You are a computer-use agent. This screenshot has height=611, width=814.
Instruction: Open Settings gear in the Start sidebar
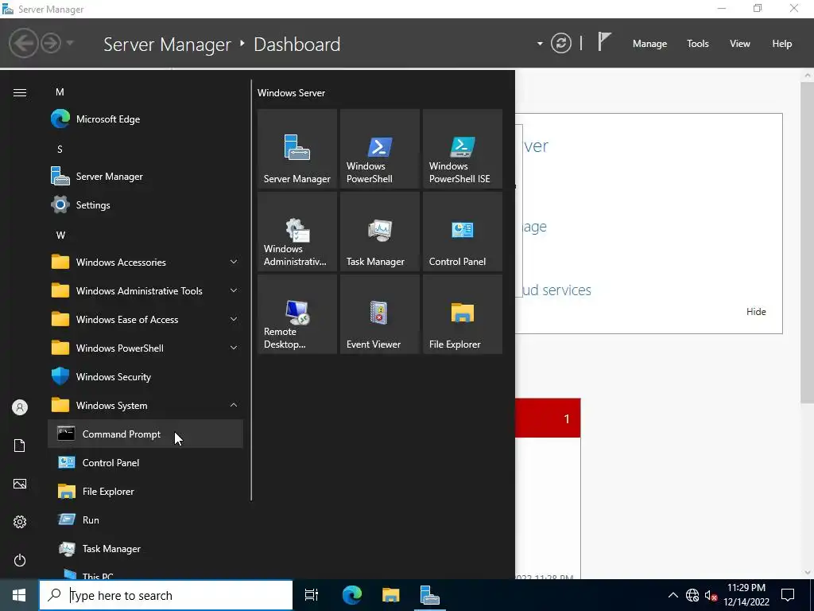coord(20,522)
